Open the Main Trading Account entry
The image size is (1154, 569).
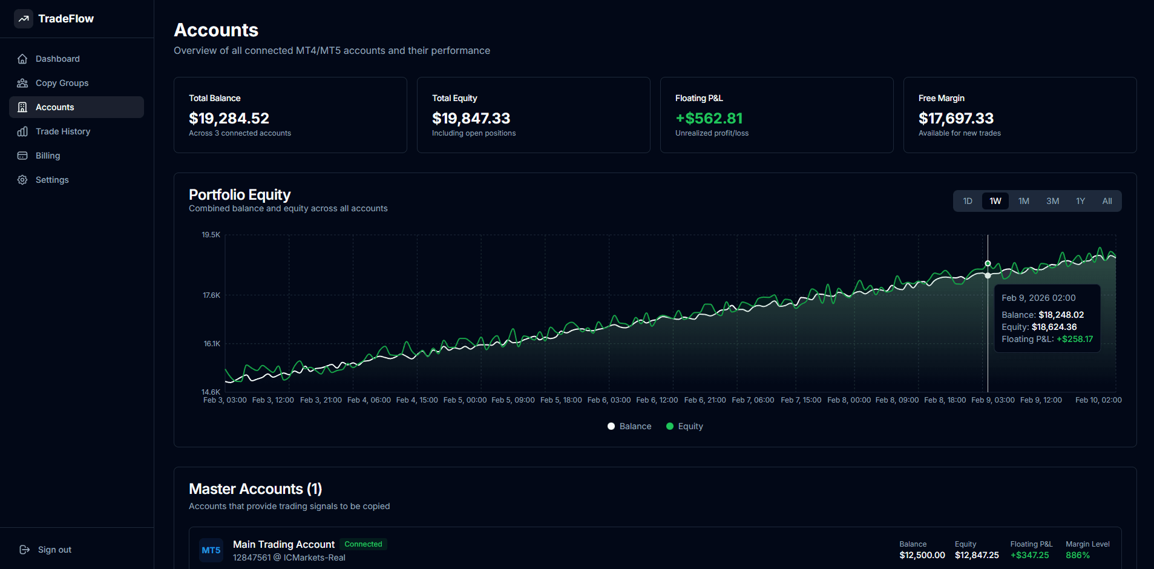coord(283,544)
